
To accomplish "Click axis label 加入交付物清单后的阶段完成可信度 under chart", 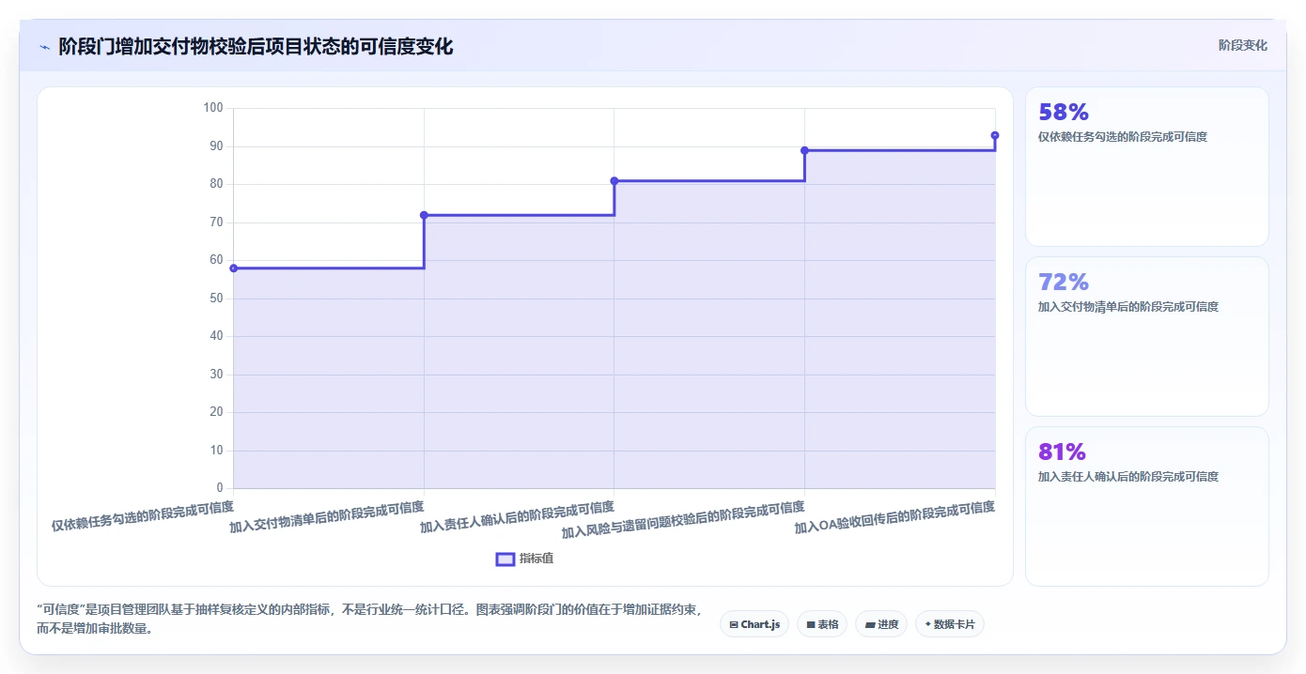I will click(x=327, y=517).
